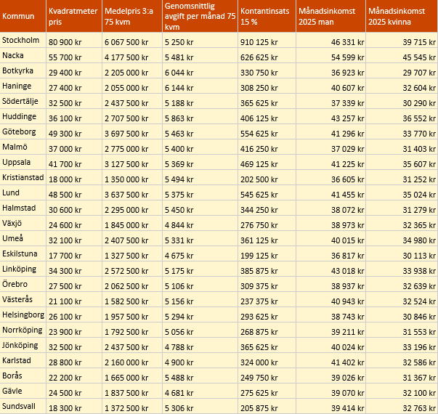Select the Örebro row label
Image resolution: width=438 pixels, height=414 pixels.
[x=23, y=284]
